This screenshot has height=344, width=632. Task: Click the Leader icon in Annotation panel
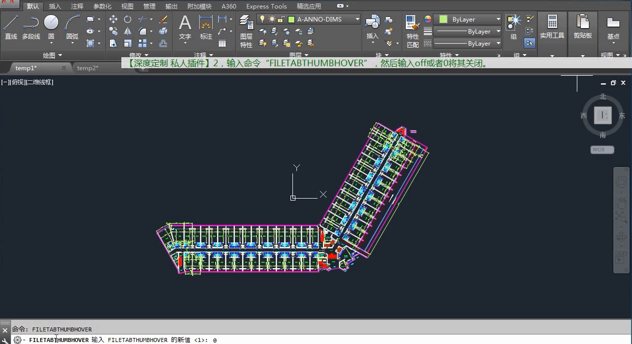tap(222, 31)
